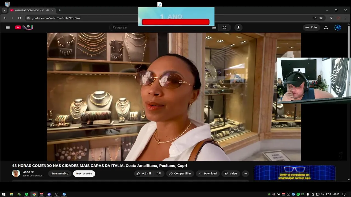The height and width of the screenshot is (197, 351).
Task: Click the youtube.com address bar URL
Action: pyautogui.click(x=56, y=18)
